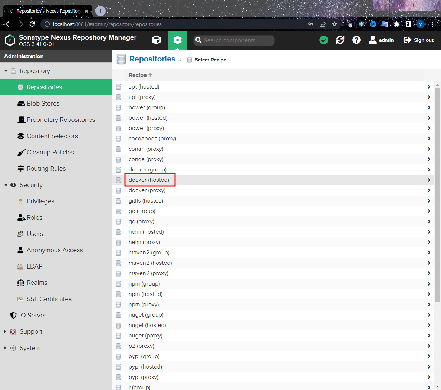
Task: Open Proprietary Repositories
Action: [56, 120]
